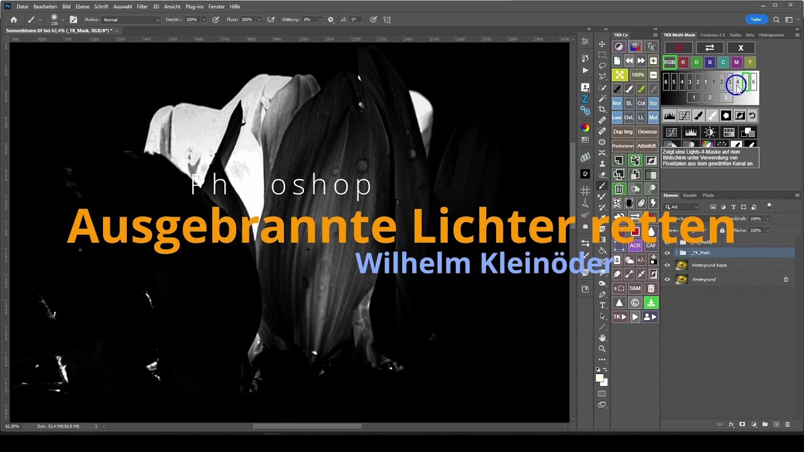Open the Fluss flow dropdown arrow
The image size is (804, 452).
pyautogui.click(x=259, y=19)
